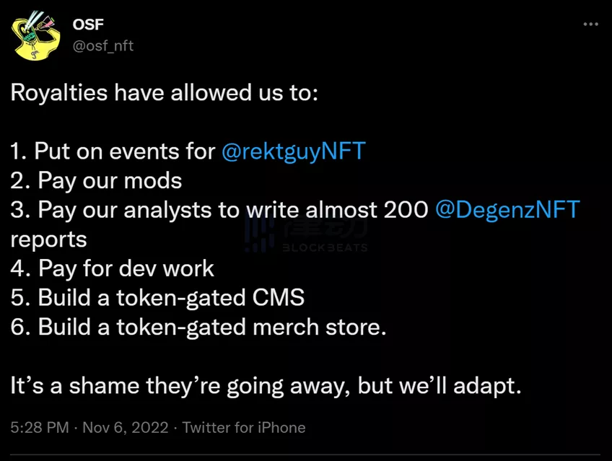This screenshot has width=612, height=461.
Task: Click the 5:28 PM timestamp
Action: [40, 428]
